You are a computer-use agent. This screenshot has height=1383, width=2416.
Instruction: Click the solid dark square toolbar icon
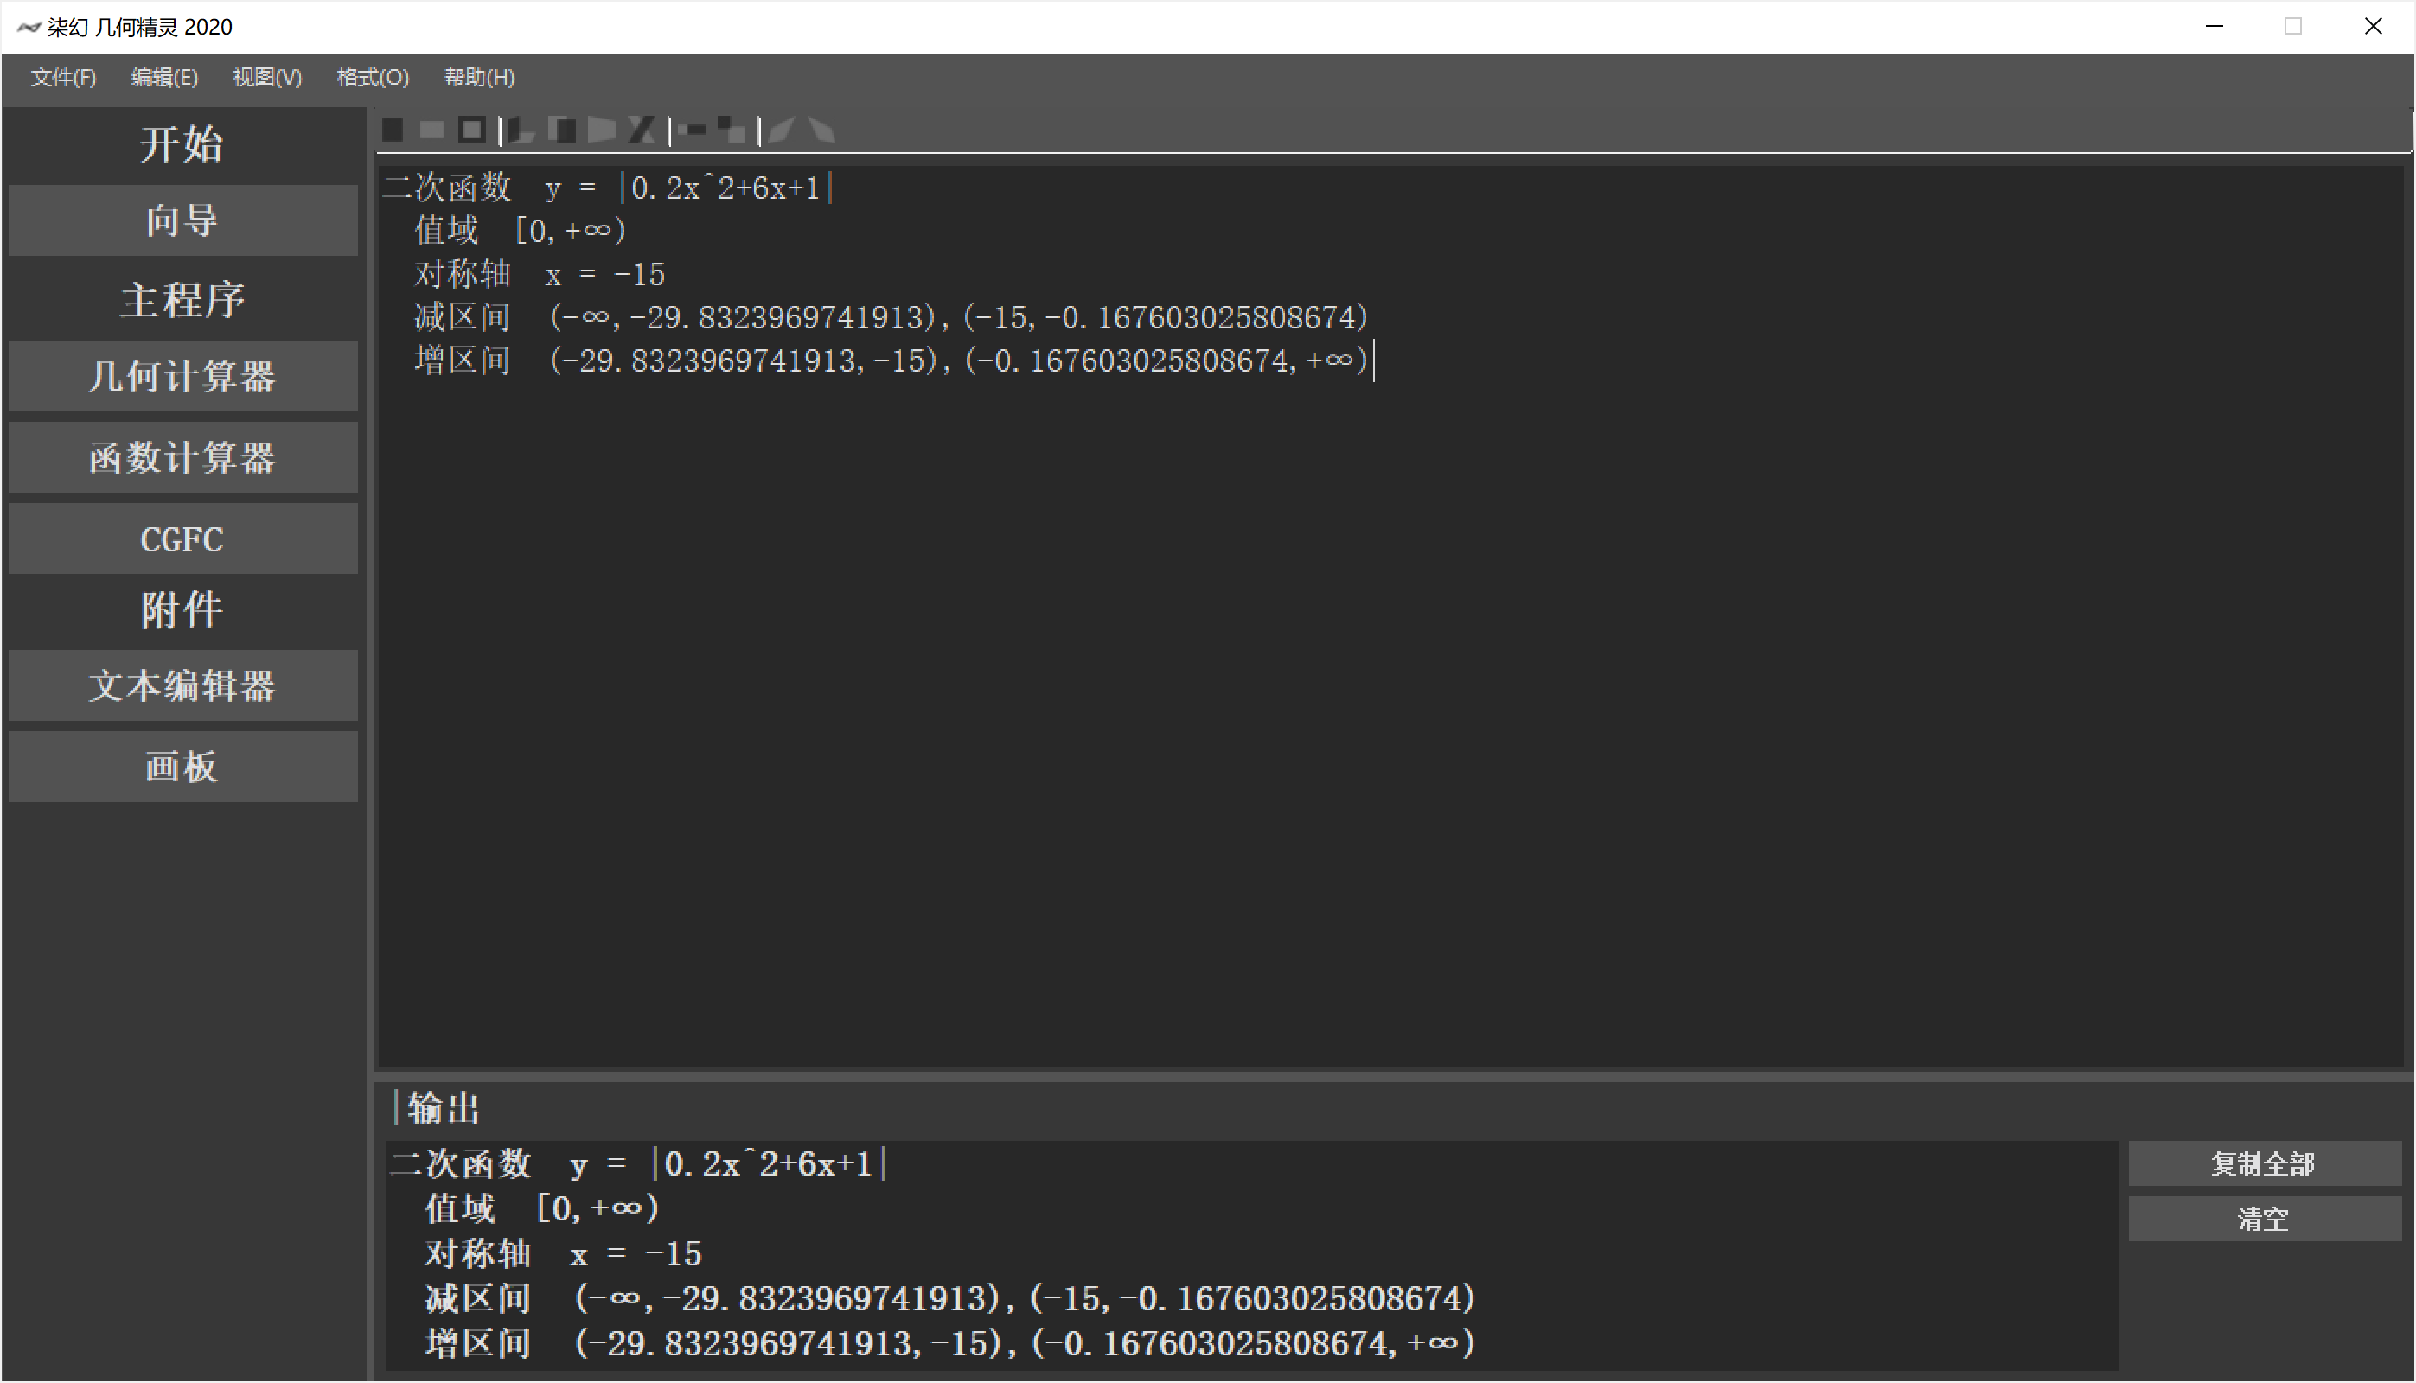pyautogui.click(x=393, y=131)
